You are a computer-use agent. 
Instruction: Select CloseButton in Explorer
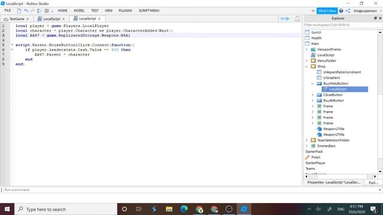pos(333,95)
